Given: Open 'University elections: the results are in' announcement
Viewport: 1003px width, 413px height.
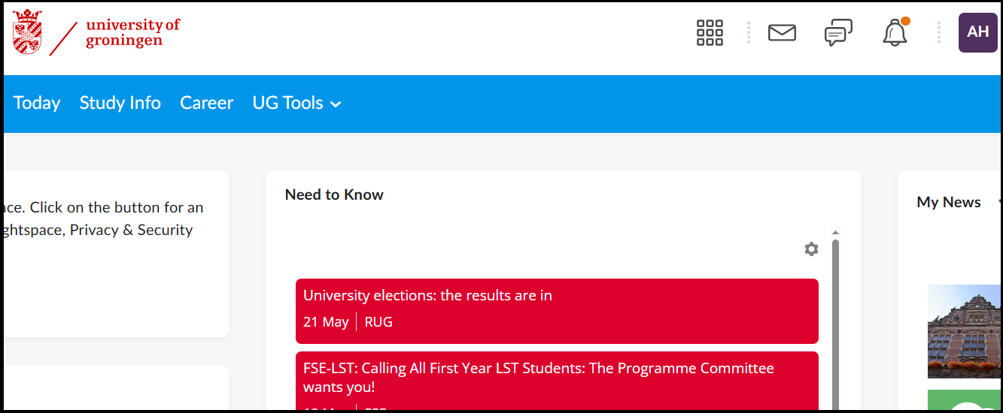Looking at the screenshot, I should pyautogui.click(x=427, y=296).
